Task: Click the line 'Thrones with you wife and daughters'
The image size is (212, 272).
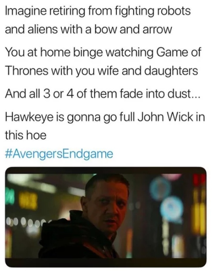Action: (x=101, y=71)
